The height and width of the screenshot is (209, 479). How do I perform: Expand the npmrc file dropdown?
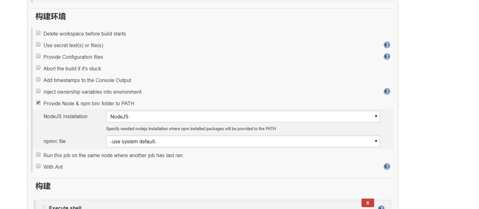243,141
